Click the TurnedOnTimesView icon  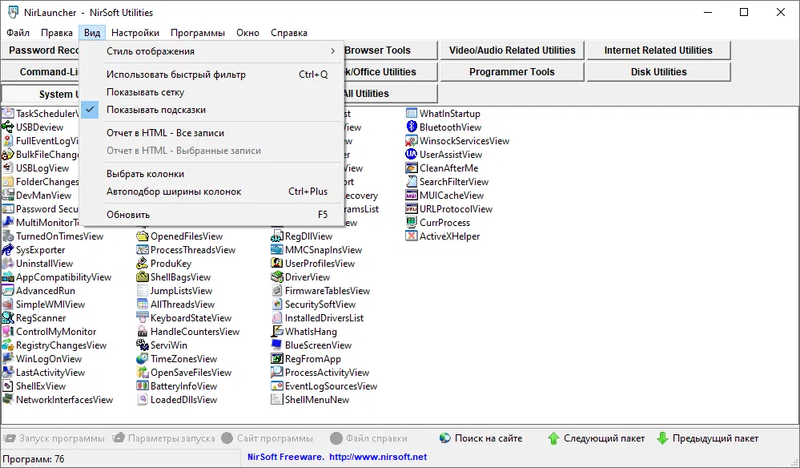click(x=8, y=236)
